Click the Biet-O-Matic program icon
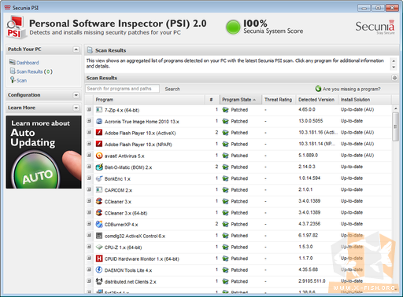The image size is (403, 297). pyautogui.click(x=99, y=167)
